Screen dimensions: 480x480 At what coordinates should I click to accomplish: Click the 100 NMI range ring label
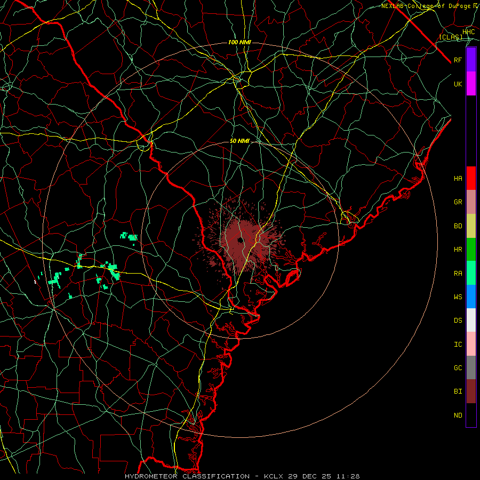tap(239, 42)
